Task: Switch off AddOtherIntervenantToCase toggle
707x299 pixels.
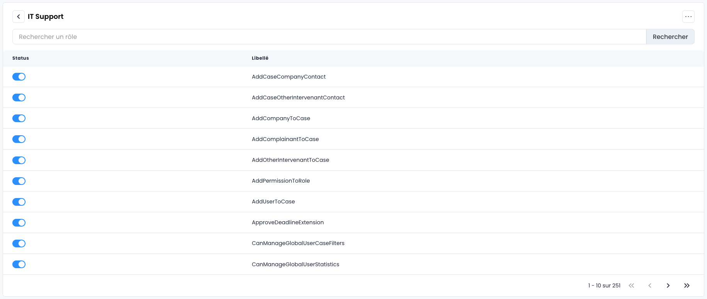Action: [19, 160]
